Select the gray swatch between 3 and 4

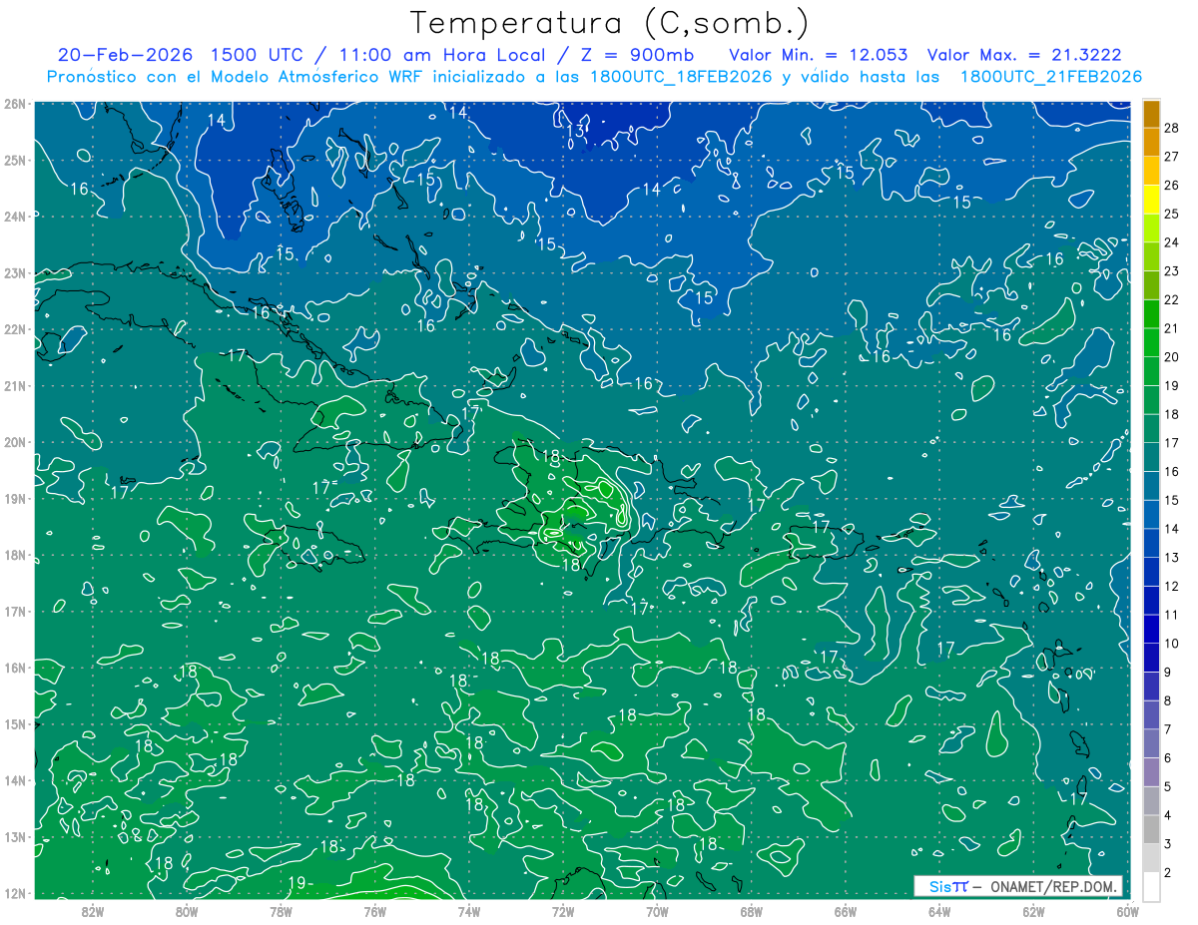(1151, 829)
